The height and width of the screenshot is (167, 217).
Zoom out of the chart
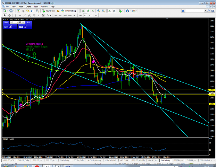pos(103,11)
